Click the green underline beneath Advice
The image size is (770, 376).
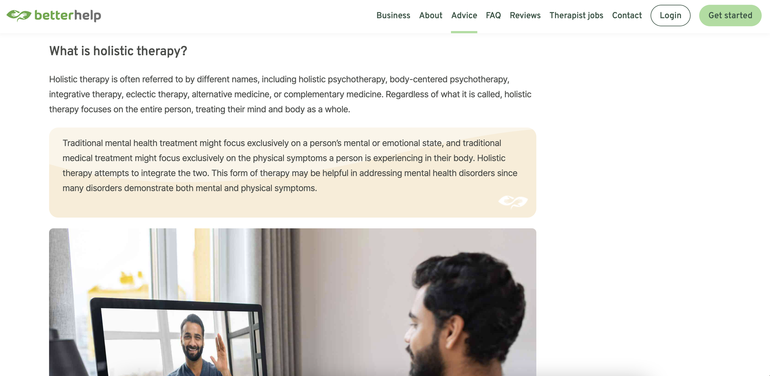point(464,32)
